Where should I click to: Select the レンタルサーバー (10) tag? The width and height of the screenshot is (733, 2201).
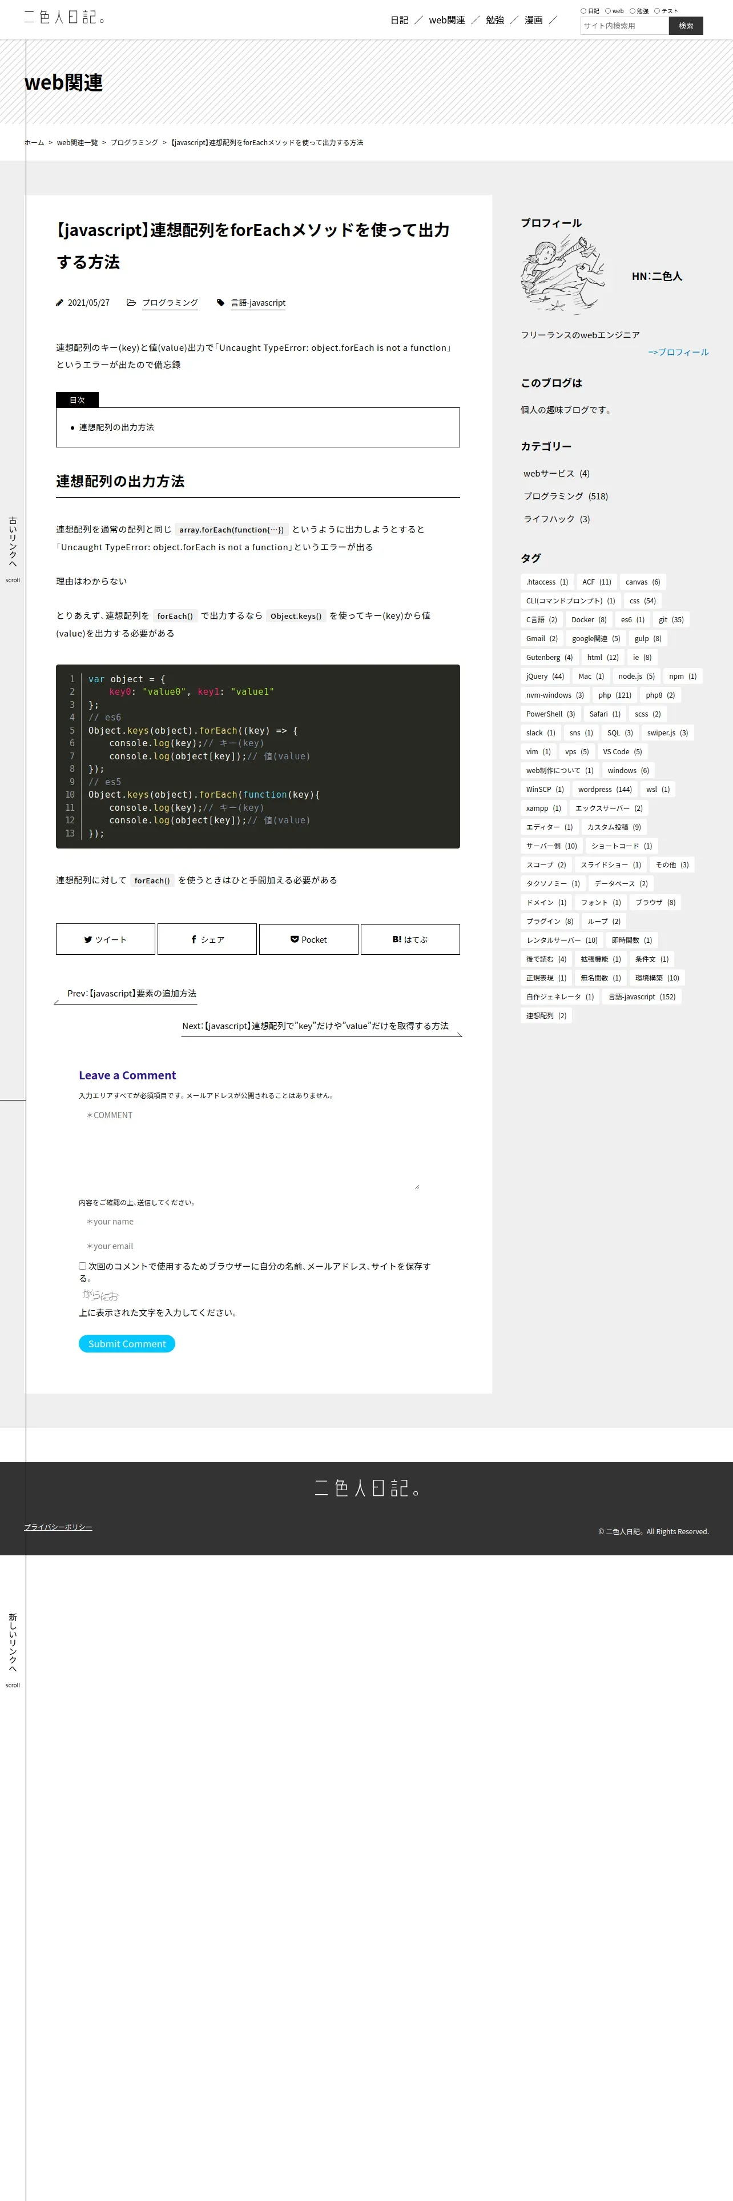point(562,940)
